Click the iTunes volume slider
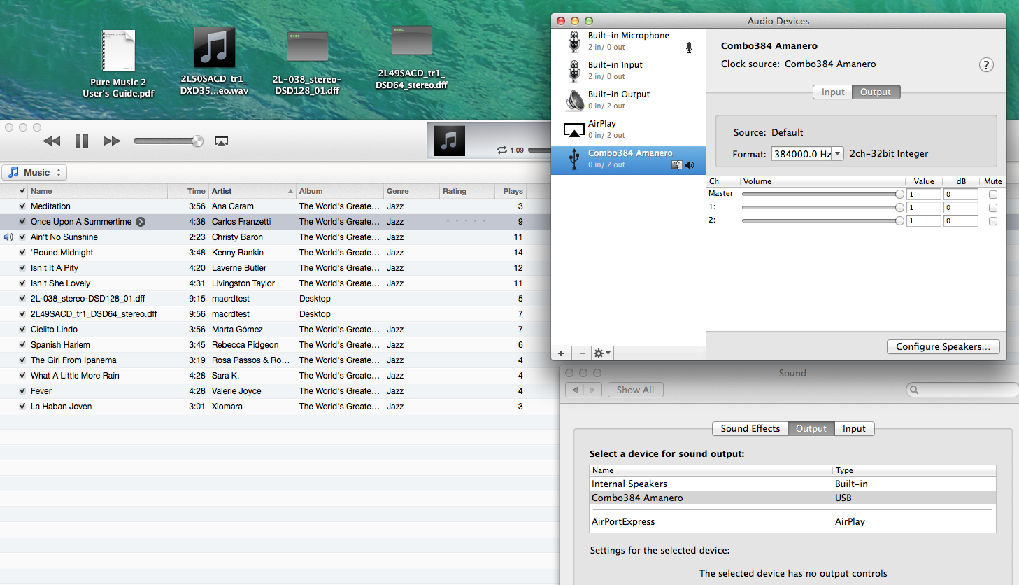 click(169, 141)
